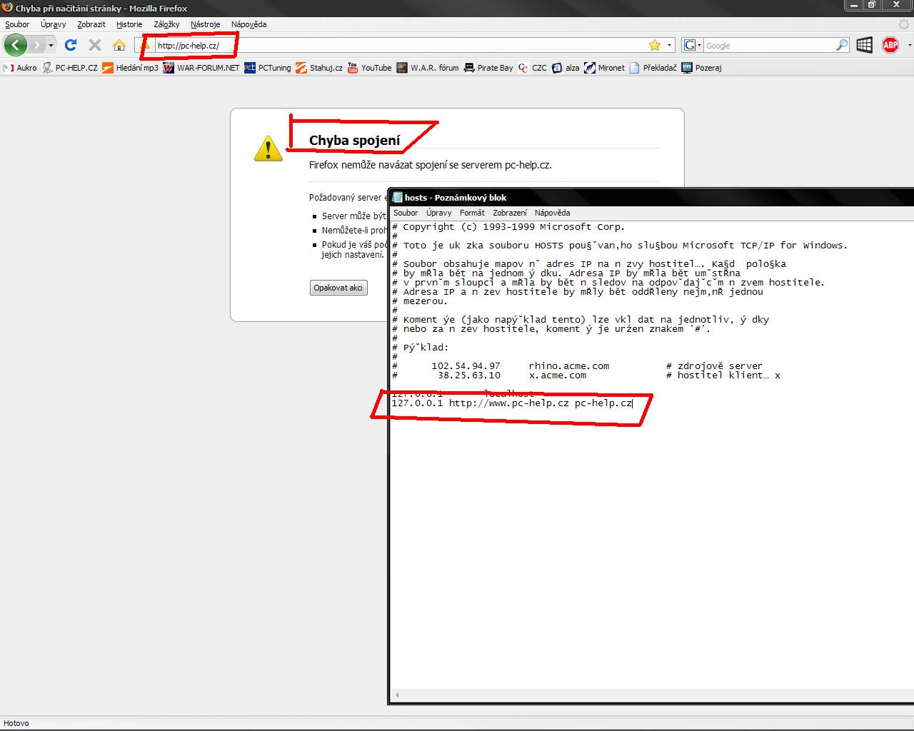Open Notepad Soubor menu

click(x=406, y=213)
